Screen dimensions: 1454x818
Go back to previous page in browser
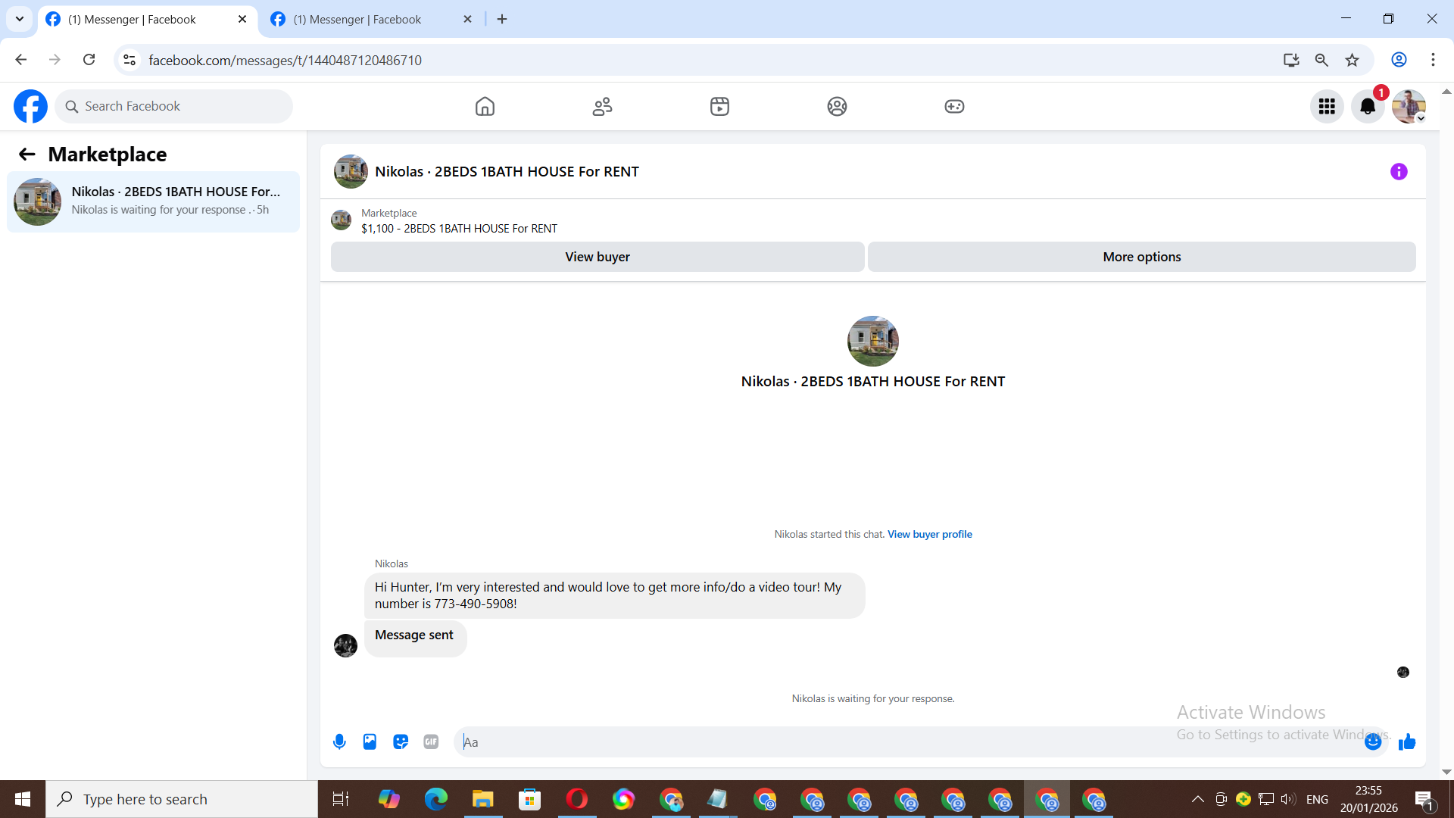click(20, 60)
